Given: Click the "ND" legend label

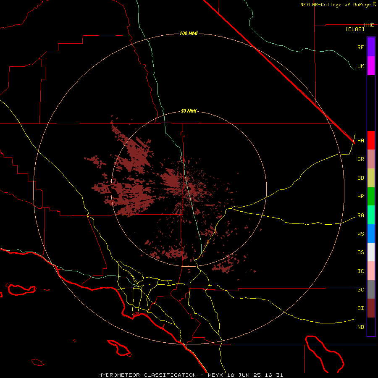Looking at the screenshot, I should [360, 327].
